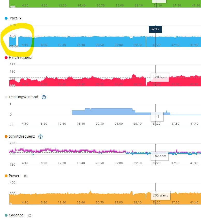Click the 182 spm cadence tooltip
The height and width of the screenshot is (219, 201).
pyautogui.click(x=159, y=156)
